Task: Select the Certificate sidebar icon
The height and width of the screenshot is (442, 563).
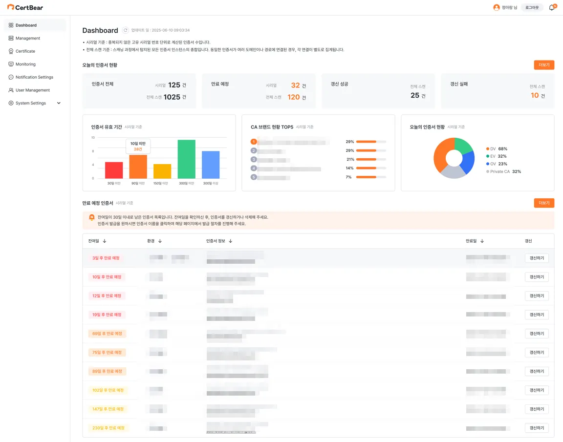Action: (11, 51)
